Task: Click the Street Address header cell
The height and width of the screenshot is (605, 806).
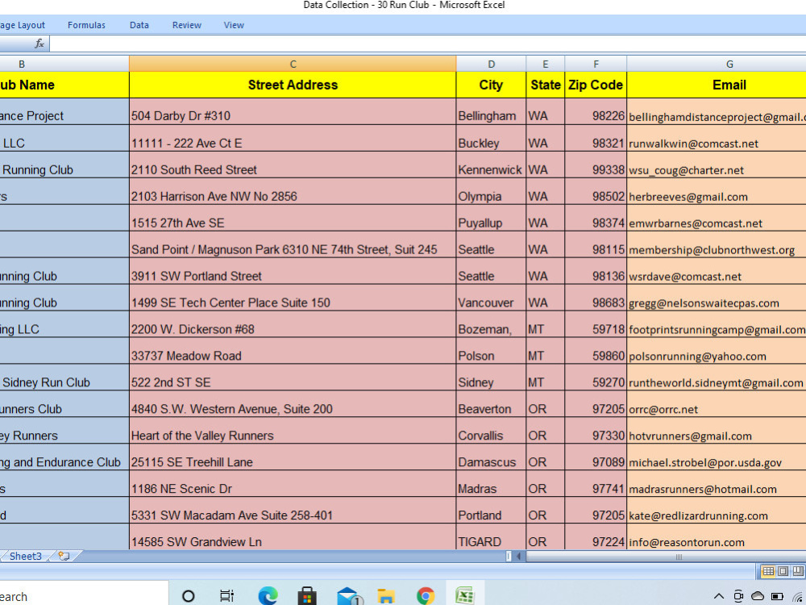Action: 293,85
